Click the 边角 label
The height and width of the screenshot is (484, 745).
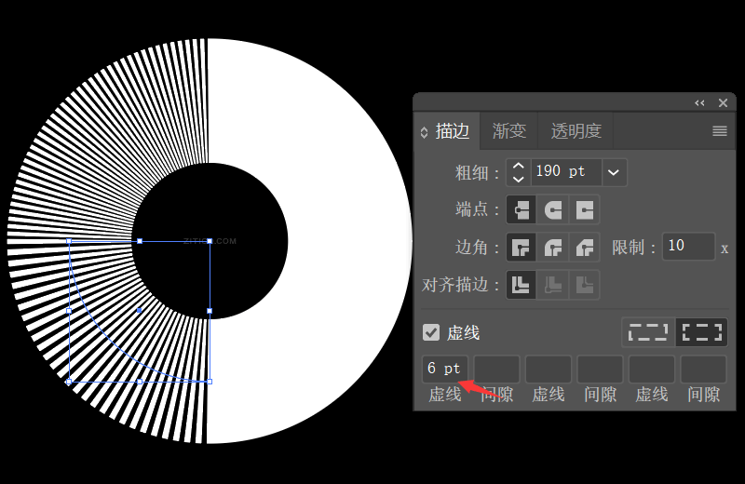477,247
